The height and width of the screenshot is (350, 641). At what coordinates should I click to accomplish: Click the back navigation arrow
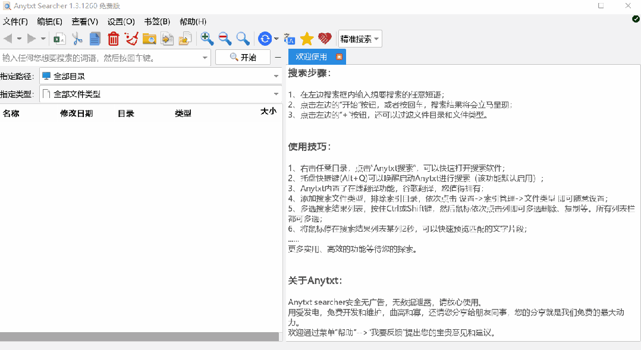8,39
